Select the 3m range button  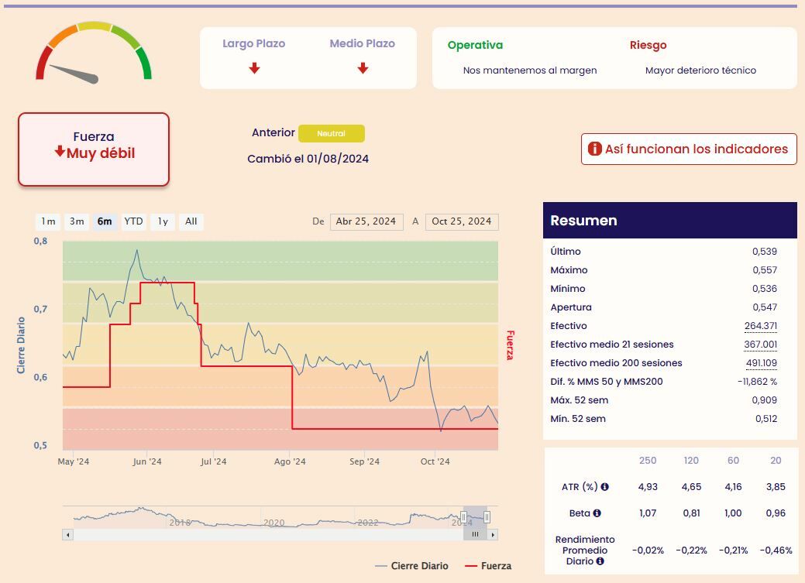point(77,221)
